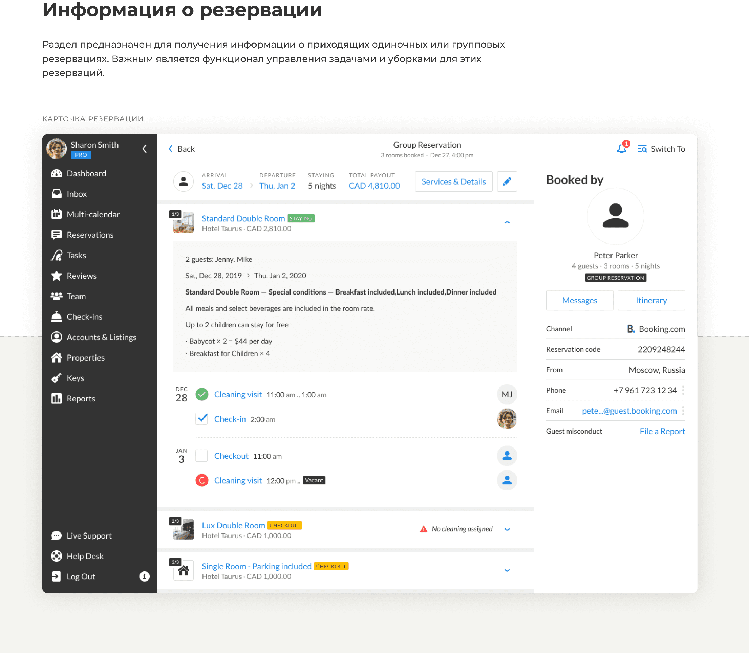749x653 pixels.
Task: Click the guest avatar icon beside Arrival
Action: [x=184, y=181]
